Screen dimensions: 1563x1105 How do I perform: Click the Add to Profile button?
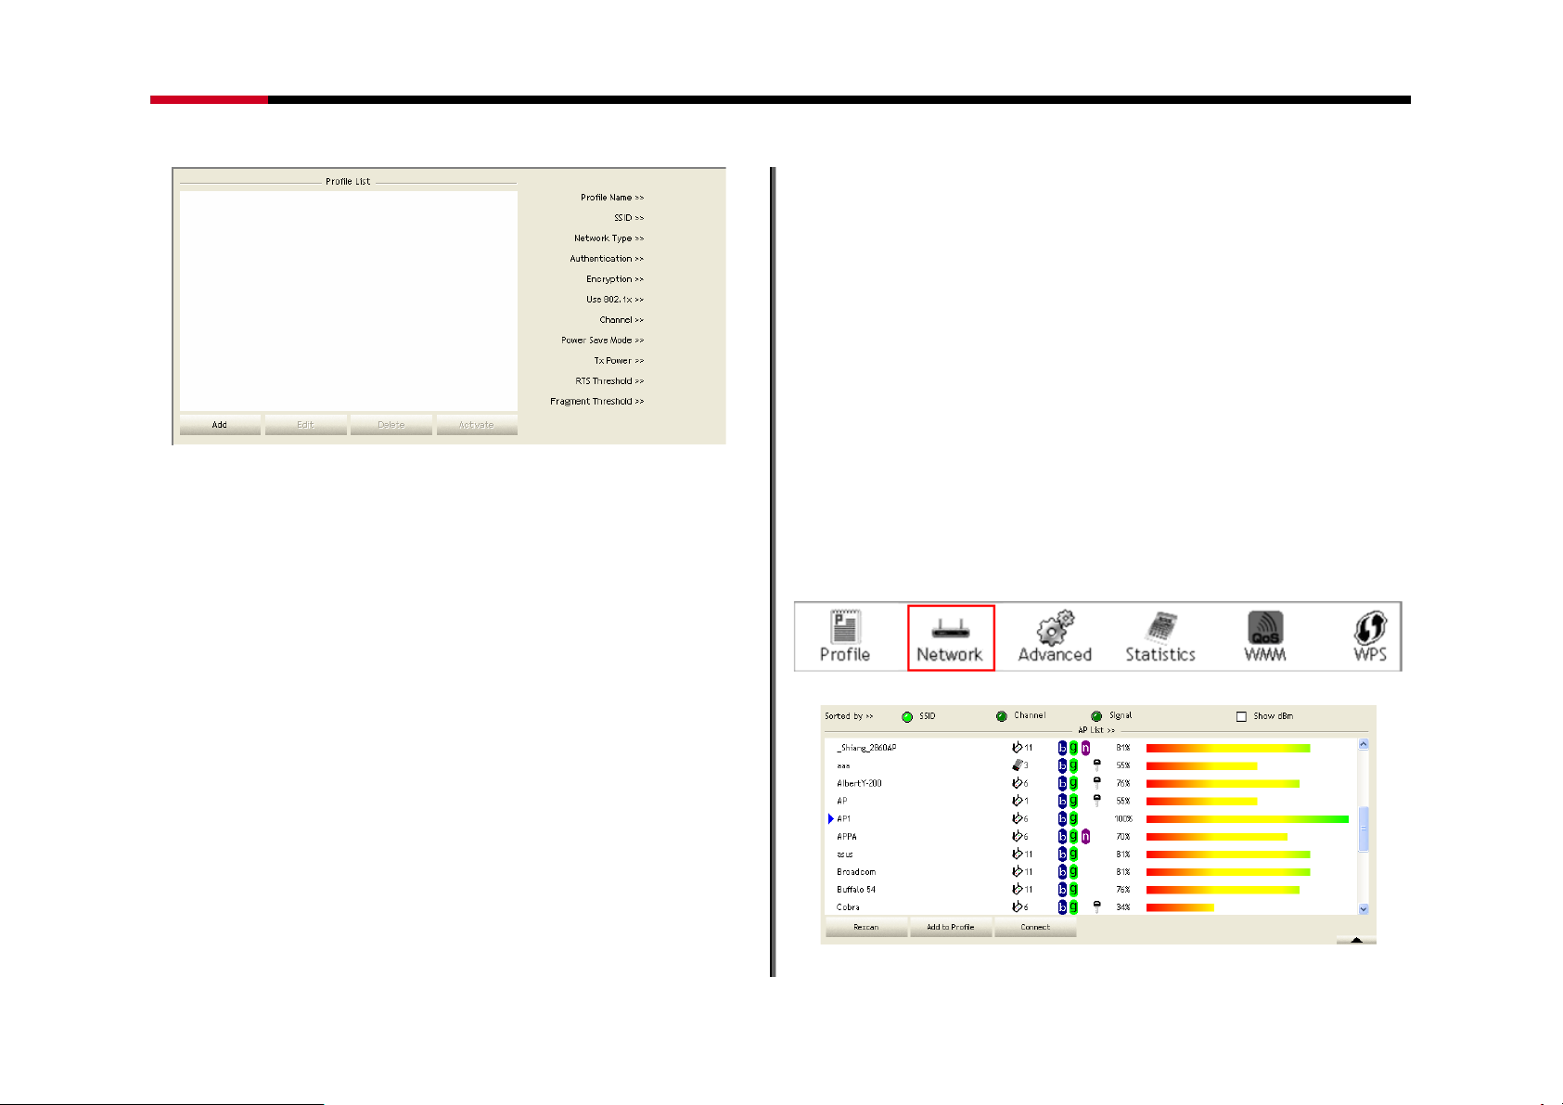[x=950, y=927]
